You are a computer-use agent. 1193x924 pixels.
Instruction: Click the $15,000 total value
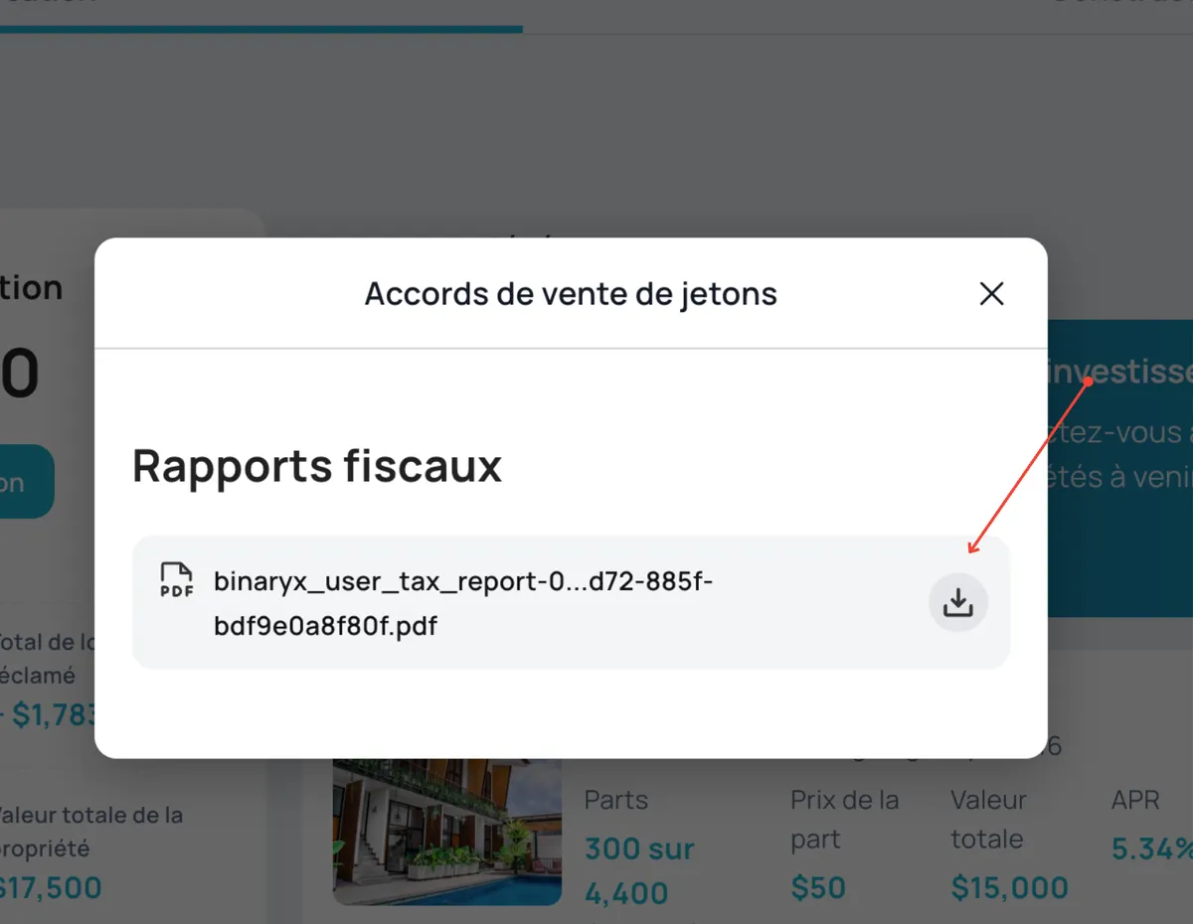tap(1009, 887)
